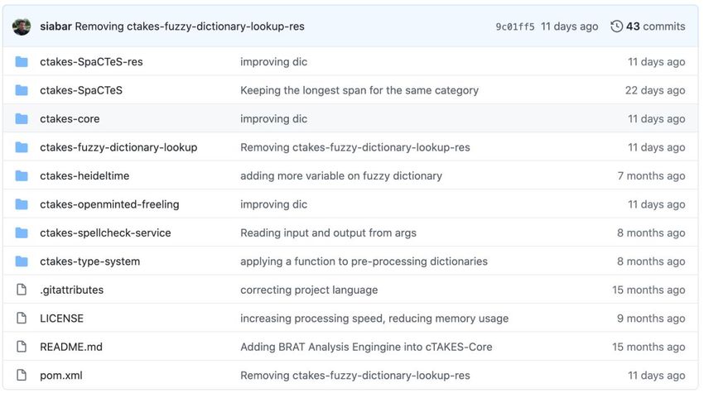View the 43 commits history
Image resolution: width=704 pixels, height=393 pixels.
point(655,26)
